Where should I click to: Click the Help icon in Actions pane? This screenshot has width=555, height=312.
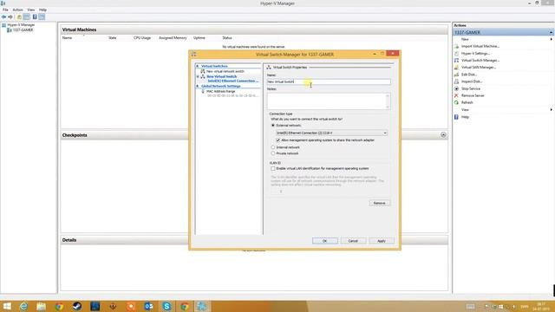tap(456, 117)
